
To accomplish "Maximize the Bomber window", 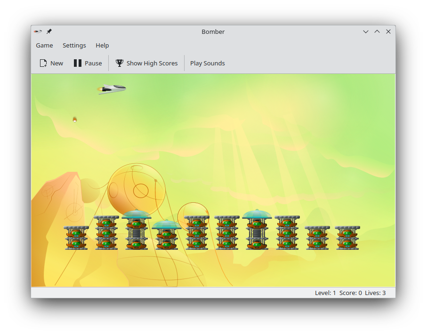I will click(377, 32).
